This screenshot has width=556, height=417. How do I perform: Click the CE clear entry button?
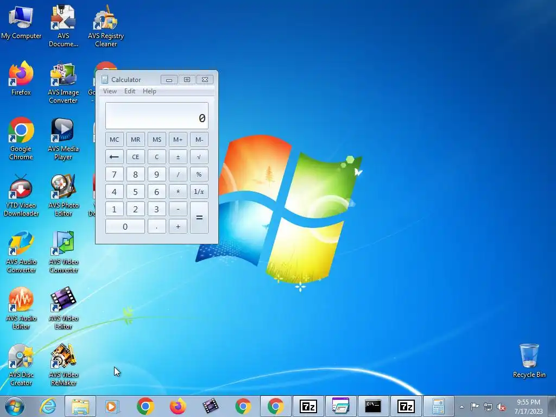(x=135, y=157)
